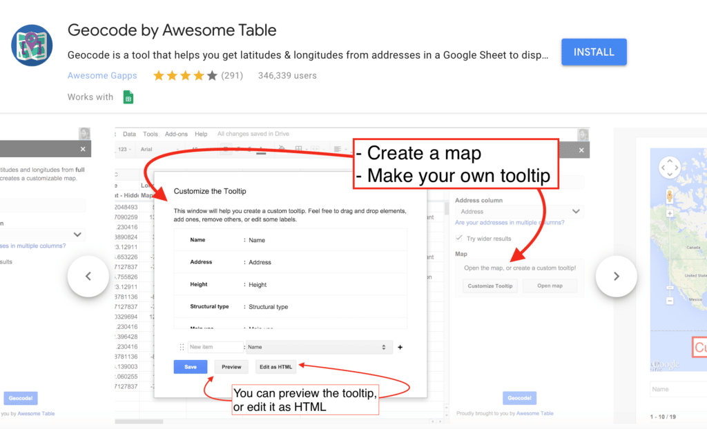Click the Google Sheets icon beside Works with
This screenshot has height=429, width=707.
(128, 97)
